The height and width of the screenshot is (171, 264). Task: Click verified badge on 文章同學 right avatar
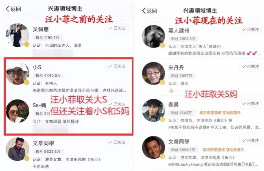tap(162, 156)
